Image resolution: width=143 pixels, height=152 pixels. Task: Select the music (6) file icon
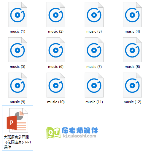56,50
